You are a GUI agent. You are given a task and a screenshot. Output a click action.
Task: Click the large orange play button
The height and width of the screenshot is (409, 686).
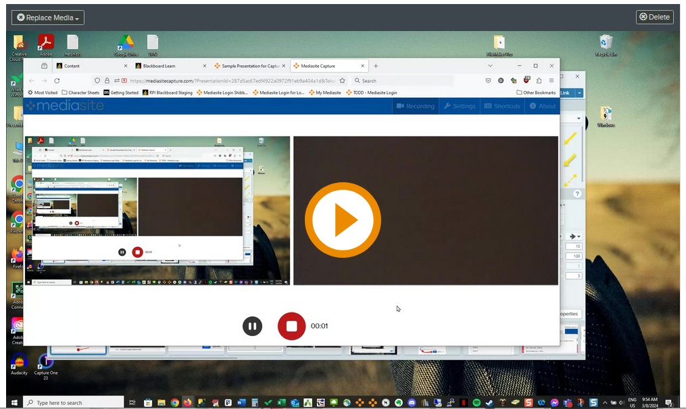tap(343, 220)
